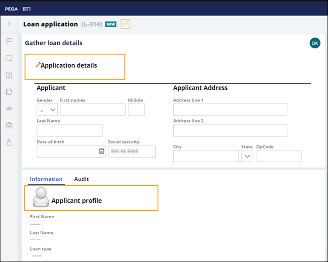Screen dimensions: 328x262
Task: Click the Address line 1 field
Action: tap(230, 110)
